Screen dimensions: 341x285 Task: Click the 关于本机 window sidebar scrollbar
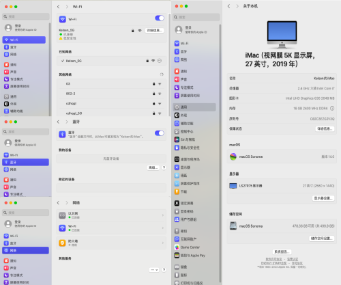[x=220, y=152]
